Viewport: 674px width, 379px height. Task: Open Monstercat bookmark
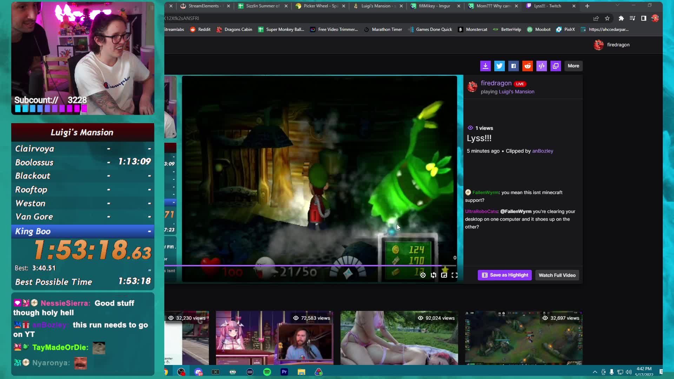(473, 29)
